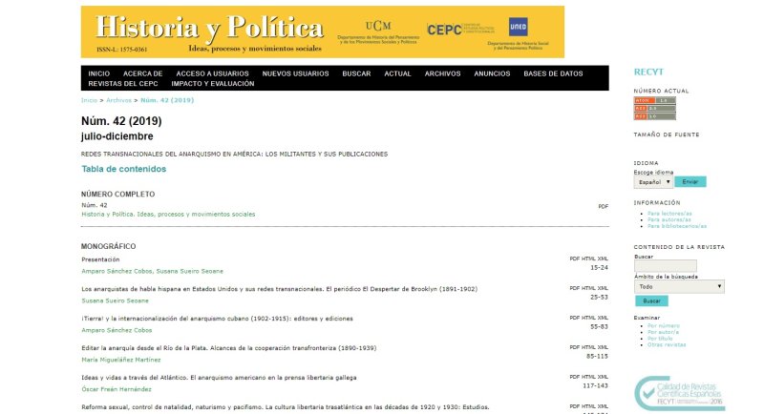Open the Español language dropdown
This screenshot has height=414, width=764.
point(653,181)
